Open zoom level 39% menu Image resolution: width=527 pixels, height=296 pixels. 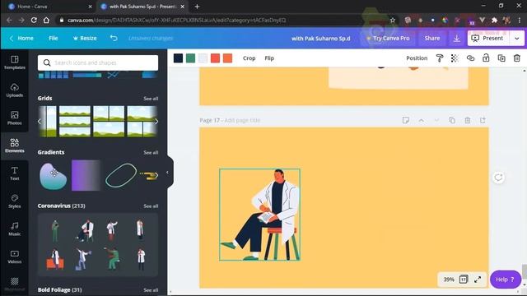coord(449,280)
